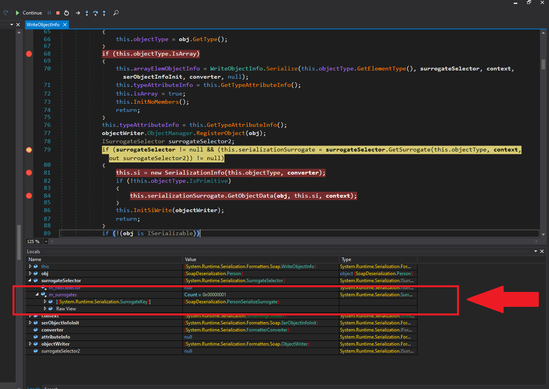Expand the objectWriter variable

click(x=30, y=344)
